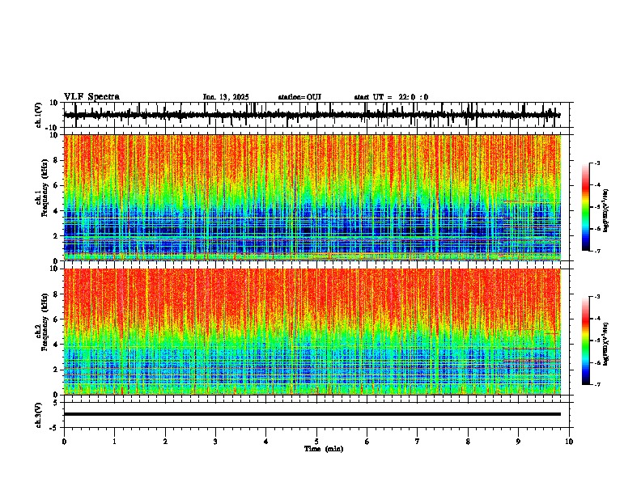
Task: Click the ch.3 flat-line voltage panel
Action: tap(318, 415)
